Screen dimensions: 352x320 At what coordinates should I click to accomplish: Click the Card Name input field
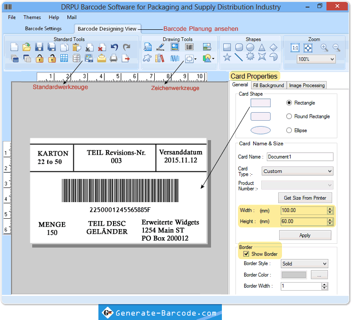click(300, 157)
